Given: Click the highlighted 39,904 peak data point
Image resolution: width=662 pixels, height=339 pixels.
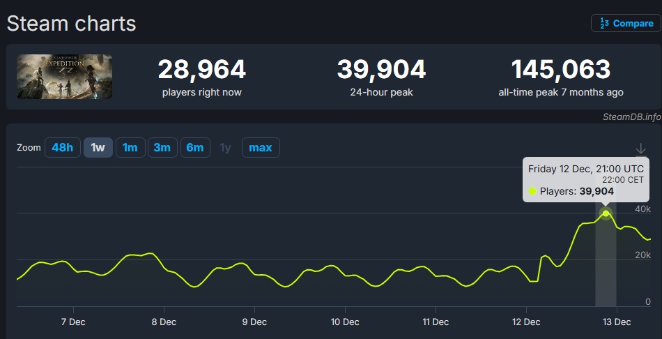Looking at the screenshot, I should click(x=606, y=213).
